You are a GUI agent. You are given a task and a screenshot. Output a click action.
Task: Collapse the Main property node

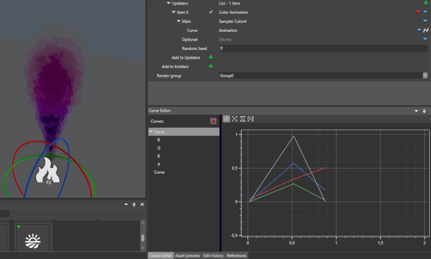(179, 21)
